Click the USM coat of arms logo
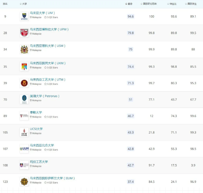Viewport: 203px width, 193px height. 24,49
